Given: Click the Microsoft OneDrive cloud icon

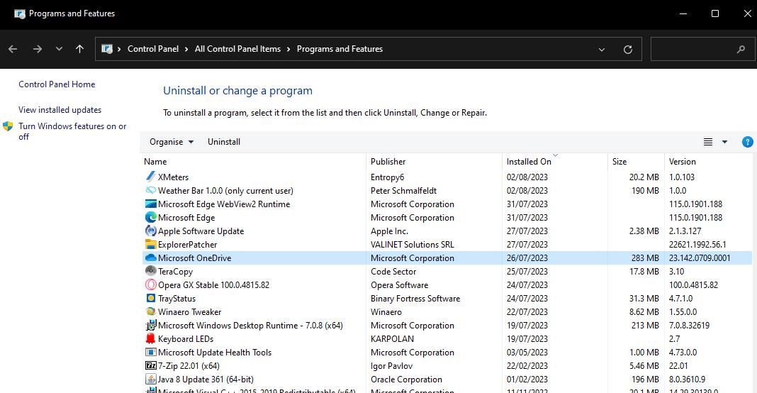Looking at the screenshot, I should click(x=151, y=258).
